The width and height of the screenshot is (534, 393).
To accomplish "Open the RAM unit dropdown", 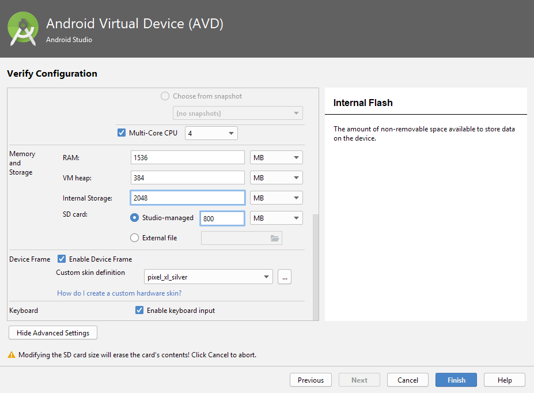I will click(x=277, y=158).
